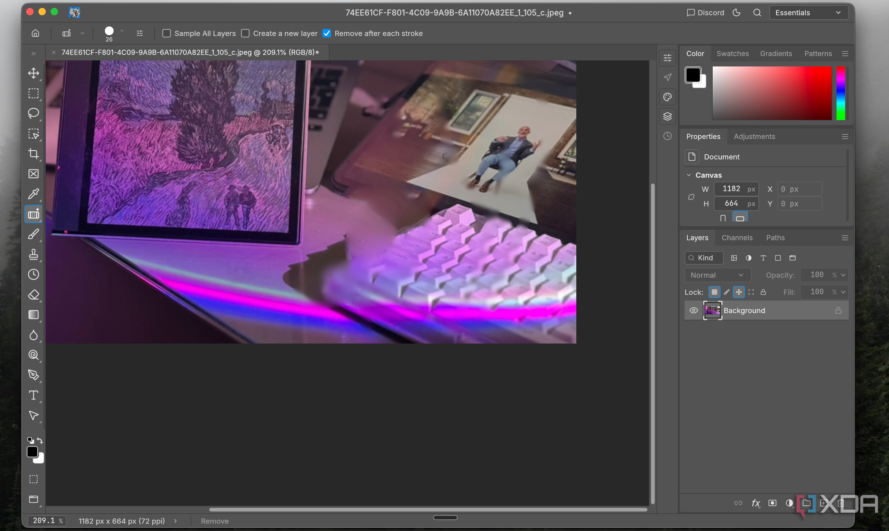Click the zoom percentage field in status bar

click(x=47, y=521)
